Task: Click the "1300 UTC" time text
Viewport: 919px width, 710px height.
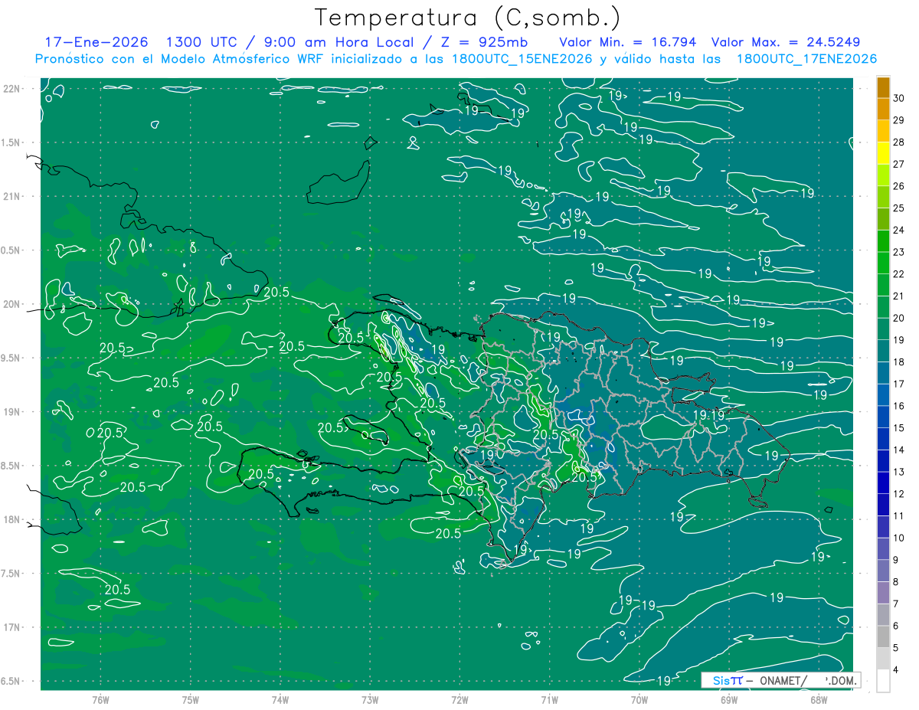Action: click(x=203, y=42)
